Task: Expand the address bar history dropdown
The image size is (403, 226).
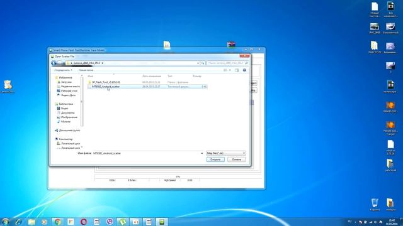Action: coord(198,63)
